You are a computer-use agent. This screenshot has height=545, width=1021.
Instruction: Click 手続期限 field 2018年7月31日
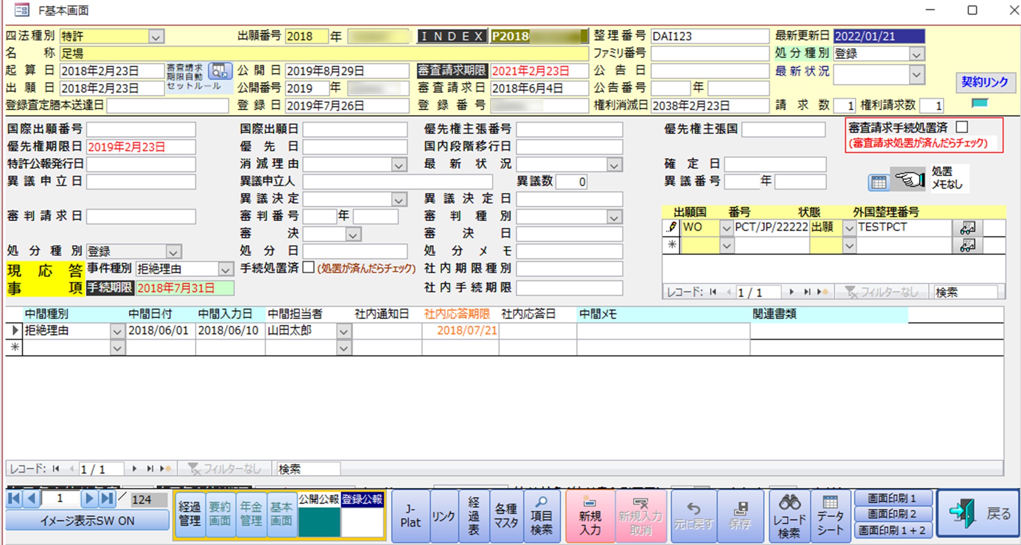point(185,288)
